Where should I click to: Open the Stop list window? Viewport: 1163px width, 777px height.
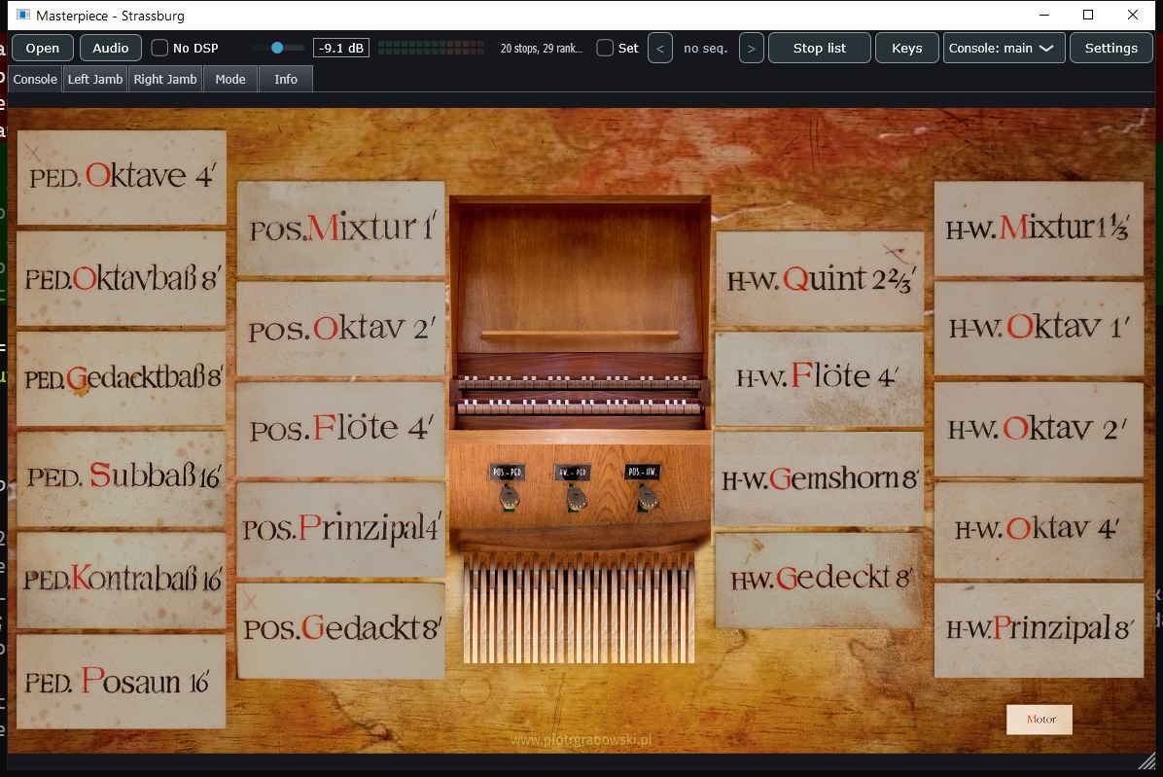coord(820,49)
